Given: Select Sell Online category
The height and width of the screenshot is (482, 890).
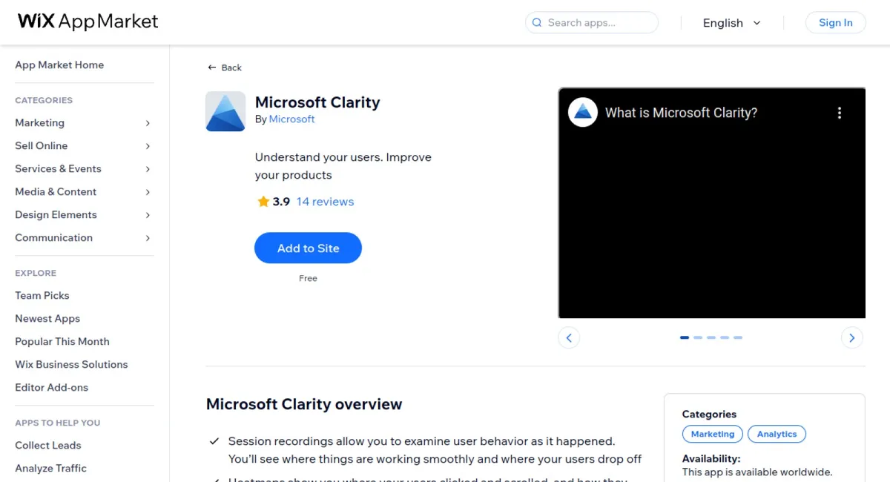Looking at the screenshot, I should pos(41,145).
